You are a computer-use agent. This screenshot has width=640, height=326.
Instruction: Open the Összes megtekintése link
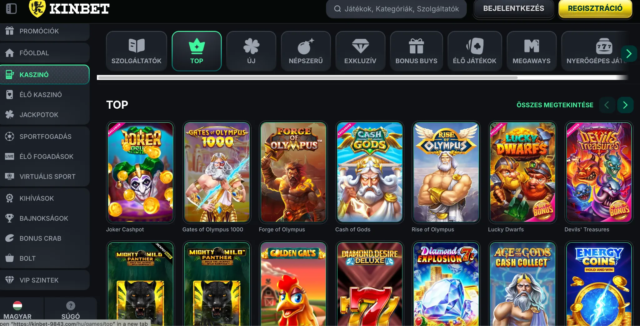click(x=555, y=105)
